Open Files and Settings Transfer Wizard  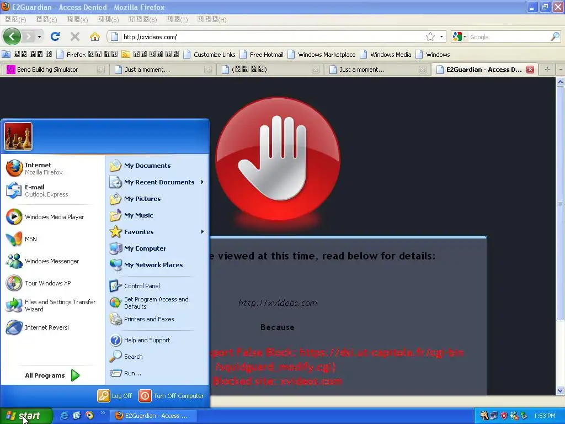point(52,305)
